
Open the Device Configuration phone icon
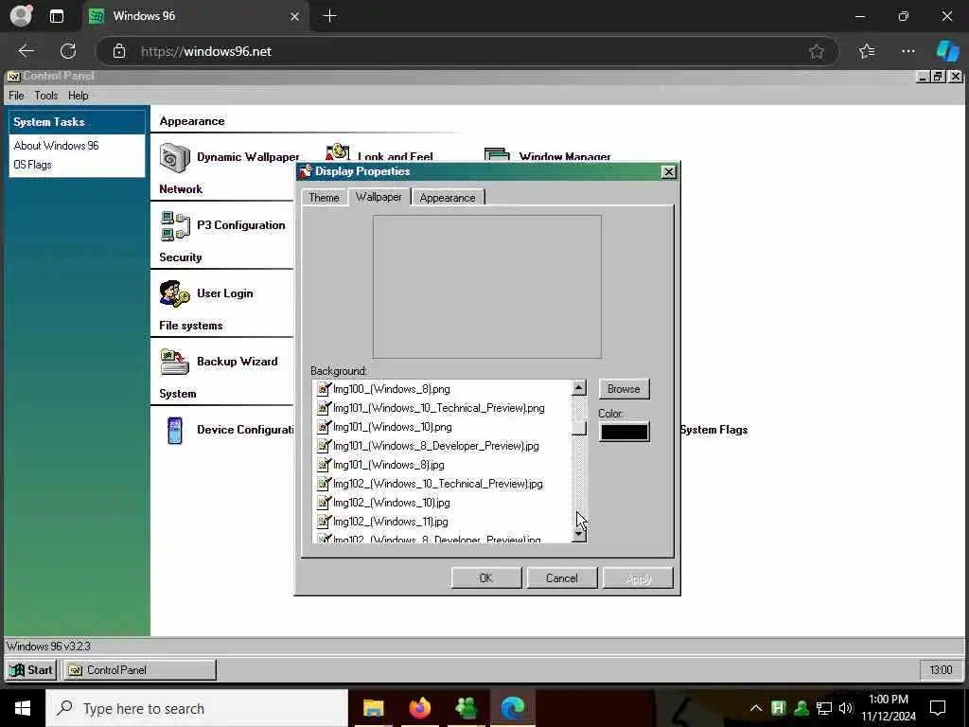point(175,430)
